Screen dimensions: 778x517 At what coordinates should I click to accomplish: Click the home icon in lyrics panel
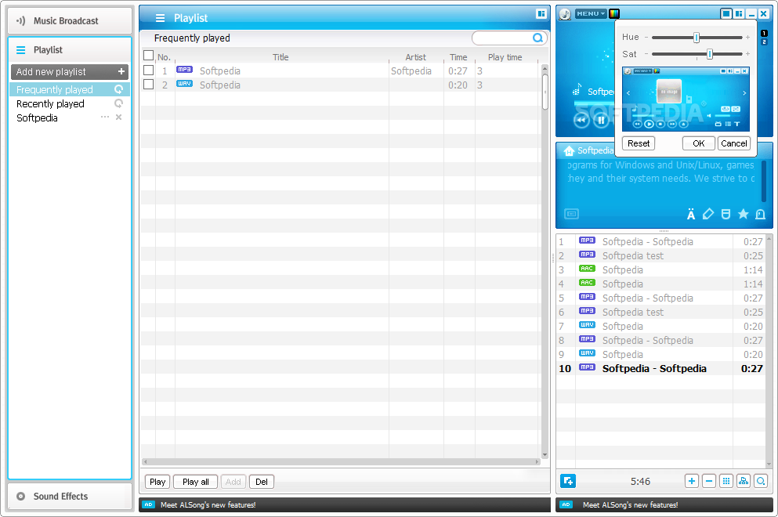point(569,150)
